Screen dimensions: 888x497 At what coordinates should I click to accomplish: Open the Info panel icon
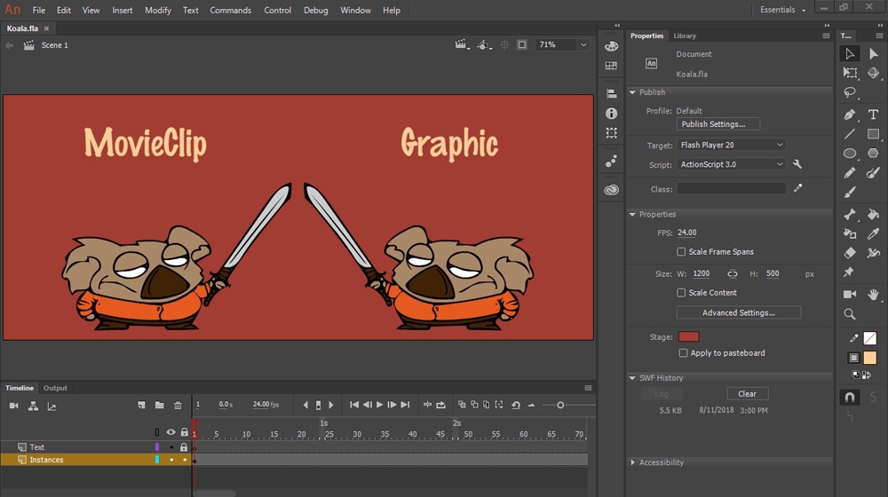[x=611, y=114]
